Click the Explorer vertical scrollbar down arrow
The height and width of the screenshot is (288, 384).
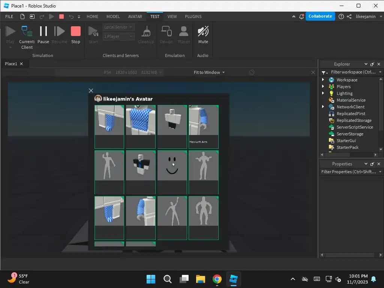click(x=381, y=149)
